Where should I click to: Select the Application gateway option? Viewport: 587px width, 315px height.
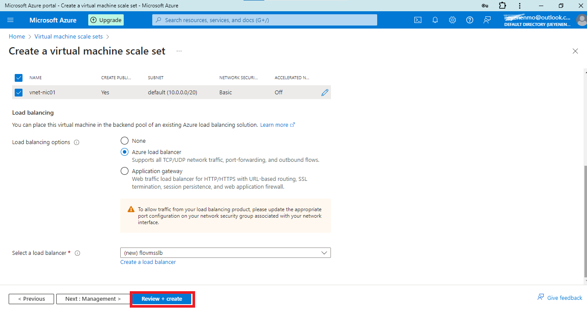point(125,171)
